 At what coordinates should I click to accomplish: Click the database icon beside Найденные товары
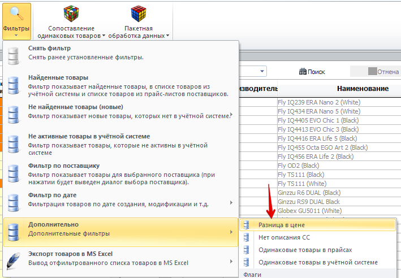coord(13,85)
